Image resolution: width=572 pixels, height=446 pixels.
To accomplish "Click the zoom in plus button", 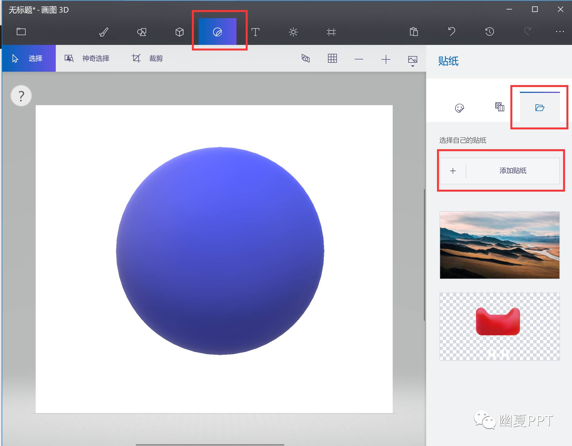I will [x=386, y=59].
